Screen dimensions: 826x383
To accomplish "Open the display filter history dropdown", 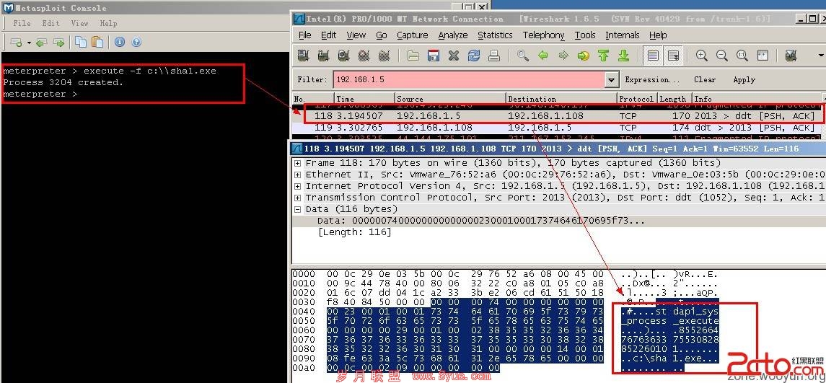I will [x=611, y=79].
